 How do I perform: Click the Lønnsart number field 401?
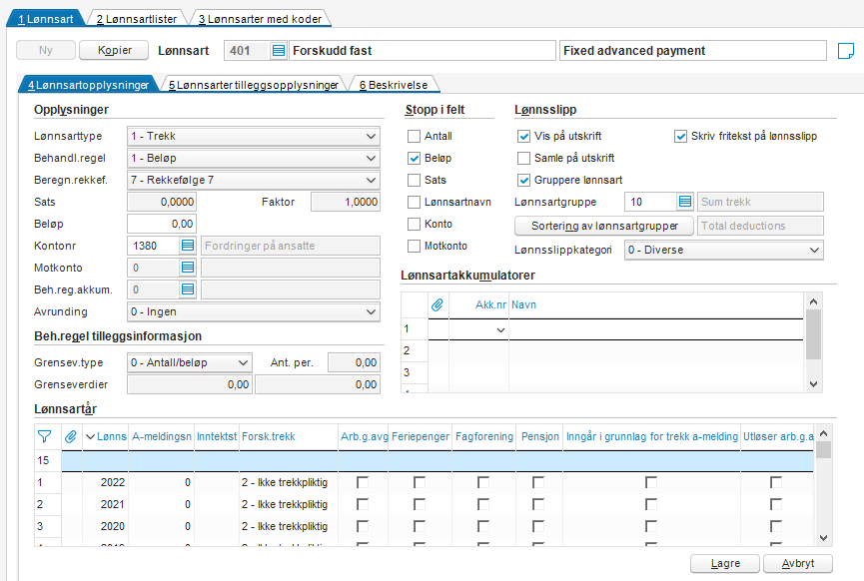click(248, 51)
